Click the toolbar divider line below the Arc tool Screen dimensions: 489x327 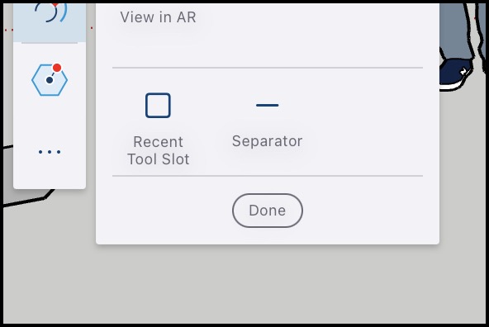50,43
